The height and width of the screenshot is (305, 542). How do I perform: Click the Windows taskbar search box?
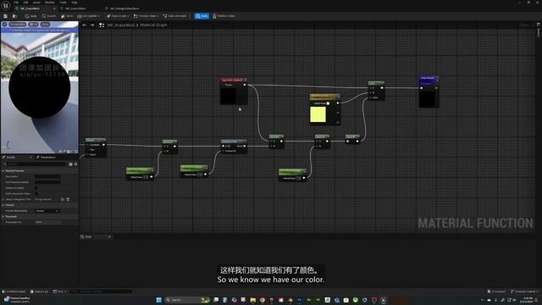point(187,300)
